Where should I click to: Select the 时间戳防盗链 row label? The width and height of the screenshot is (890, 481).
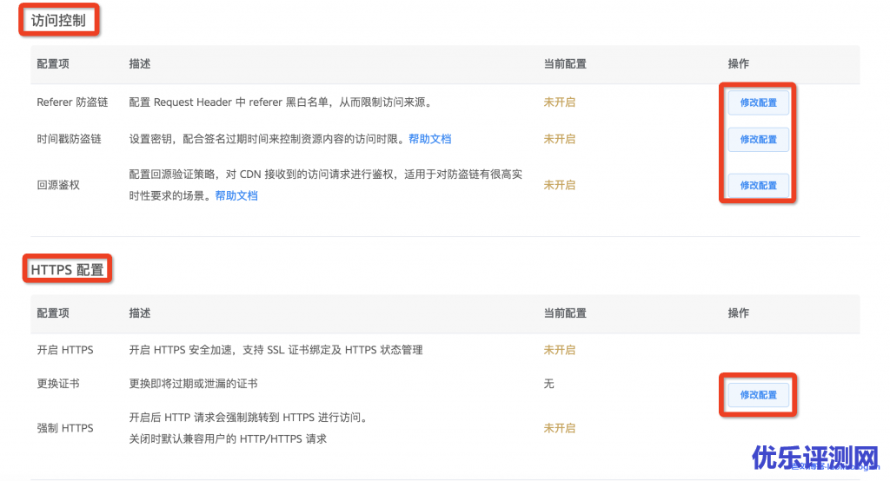pos(69,139)
